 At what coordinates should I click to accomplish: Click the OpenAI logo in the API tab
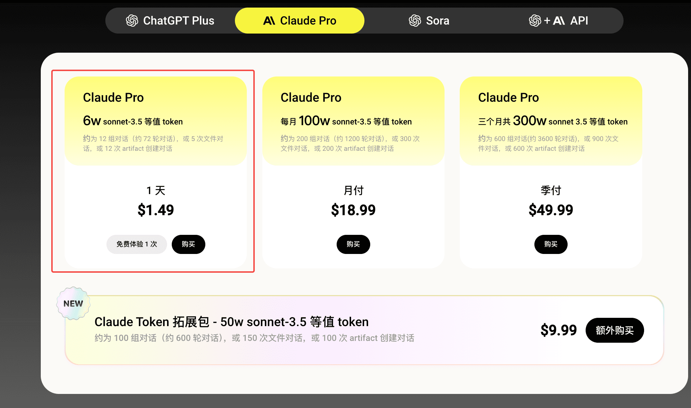(535, 21)
